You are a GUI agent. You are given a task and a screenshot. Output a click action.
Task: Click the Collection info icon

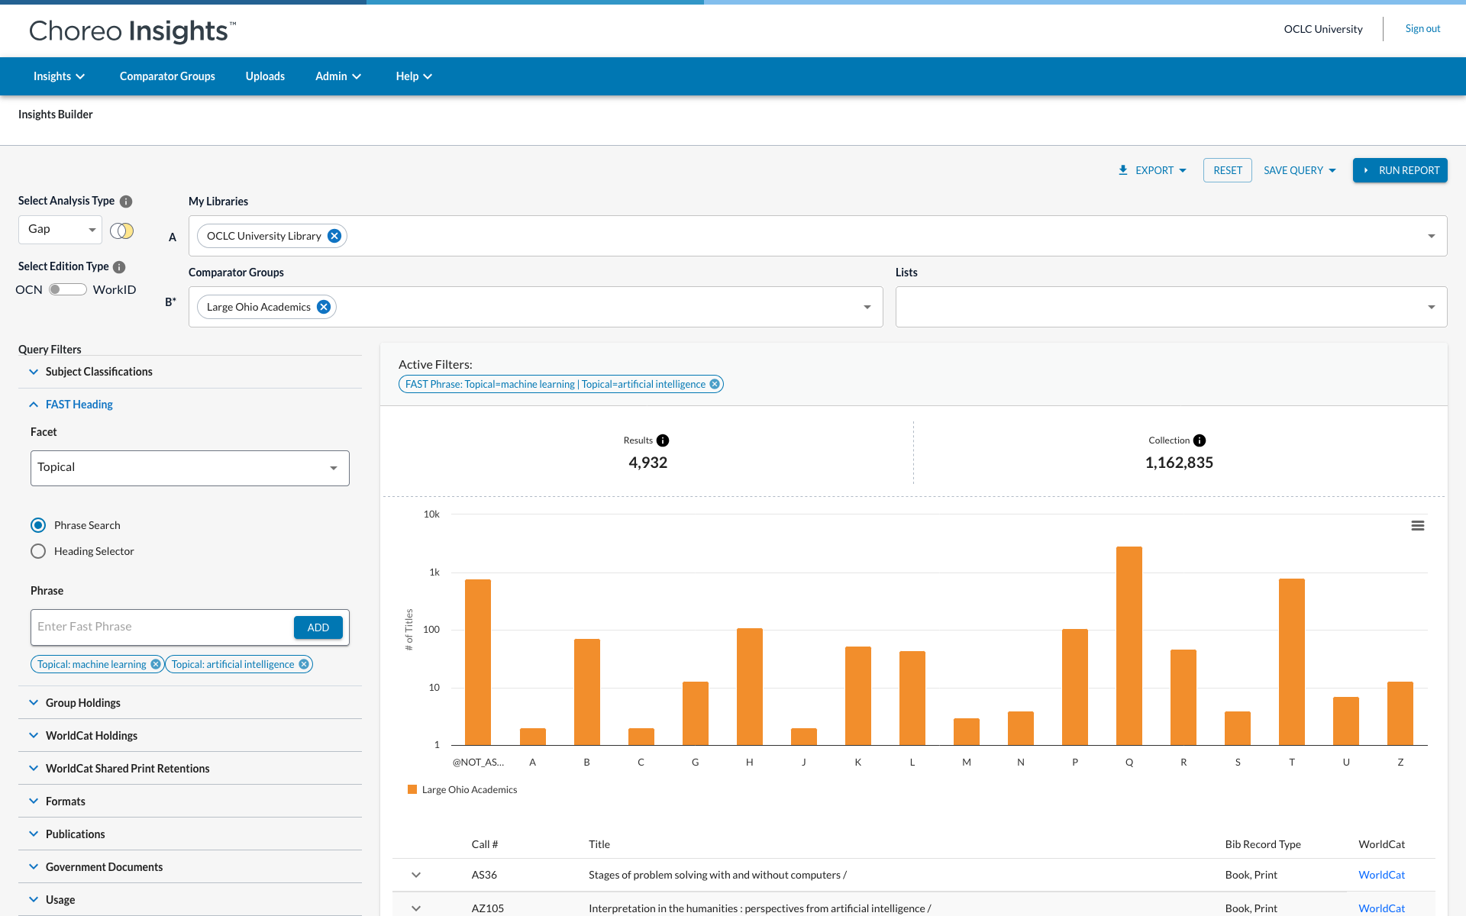1200,440
